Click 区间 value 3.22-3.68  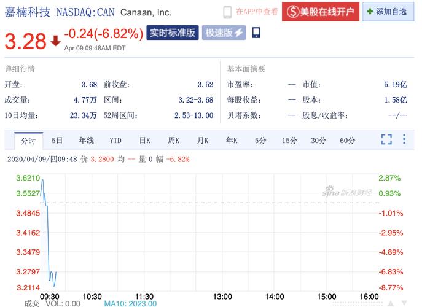(x=196, y=100)
